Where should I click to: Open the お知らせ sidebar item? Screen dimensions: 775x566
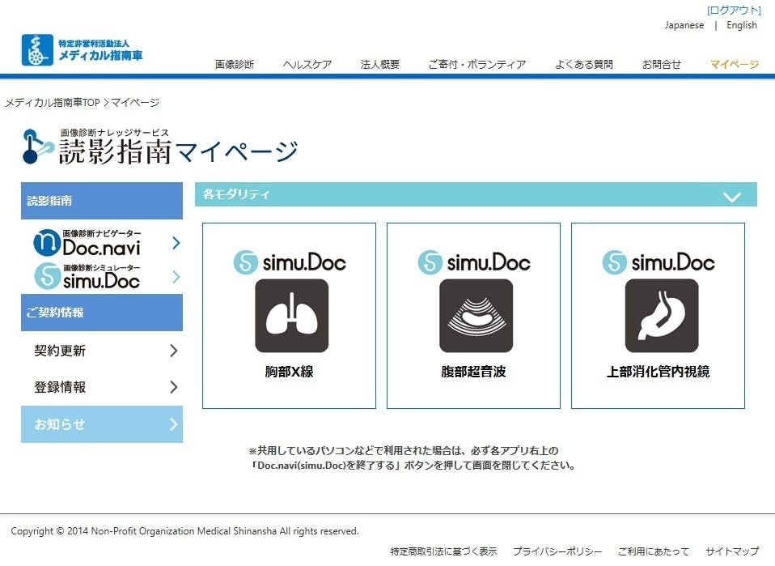(102, 424)
